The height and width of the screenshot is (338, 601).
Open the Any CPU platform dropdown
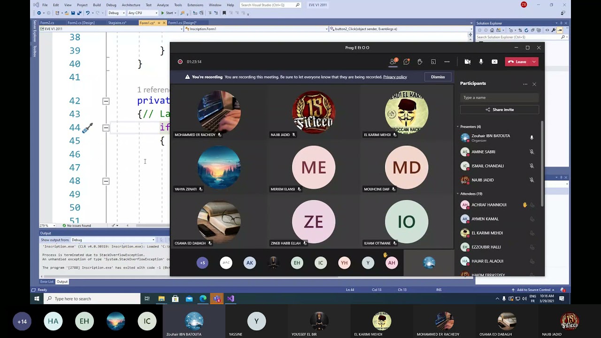point(142,13)
